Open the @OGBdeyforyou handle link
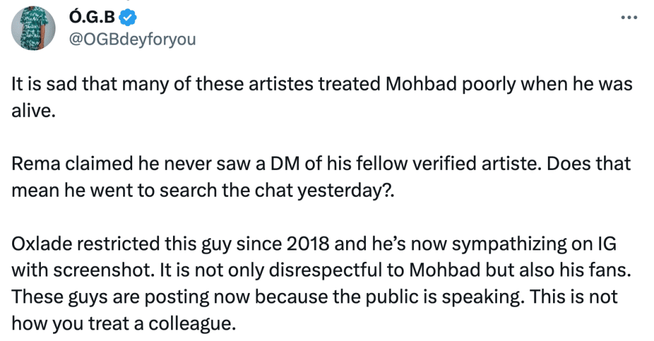This screenshot has height=341, width=654. pos(132,40)
